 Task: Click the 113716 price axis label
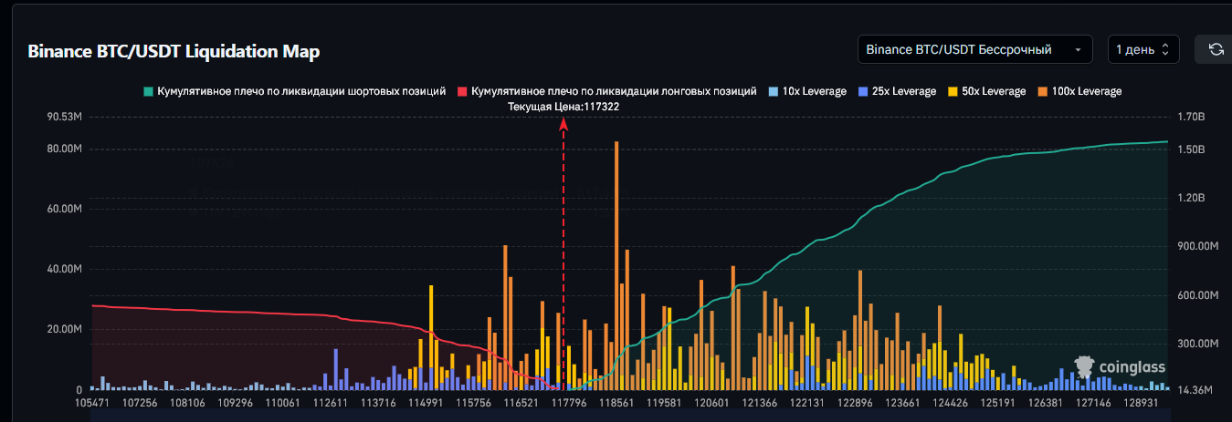(379, 402)
